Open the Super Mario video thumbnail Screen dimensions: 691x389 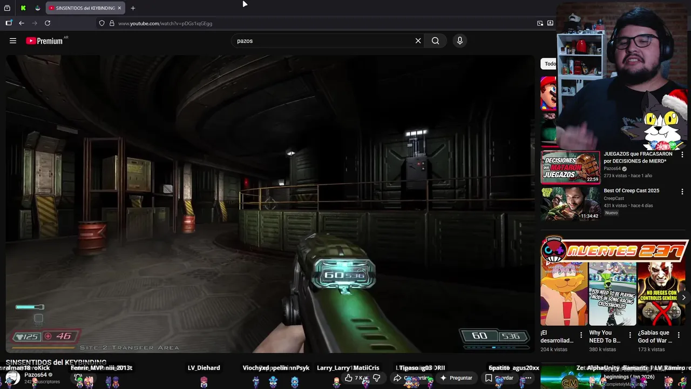548,93
